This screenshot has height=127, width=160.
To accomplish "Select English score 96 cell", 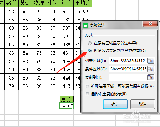I will coord(25,11).
